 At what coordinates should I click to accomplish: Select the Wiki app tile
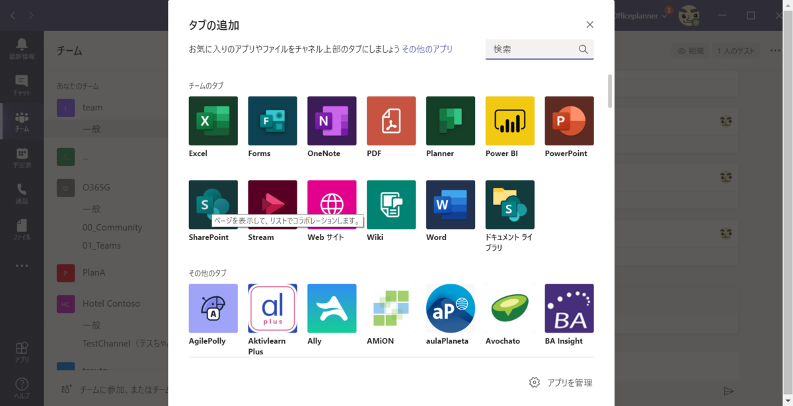coord(391,205)
